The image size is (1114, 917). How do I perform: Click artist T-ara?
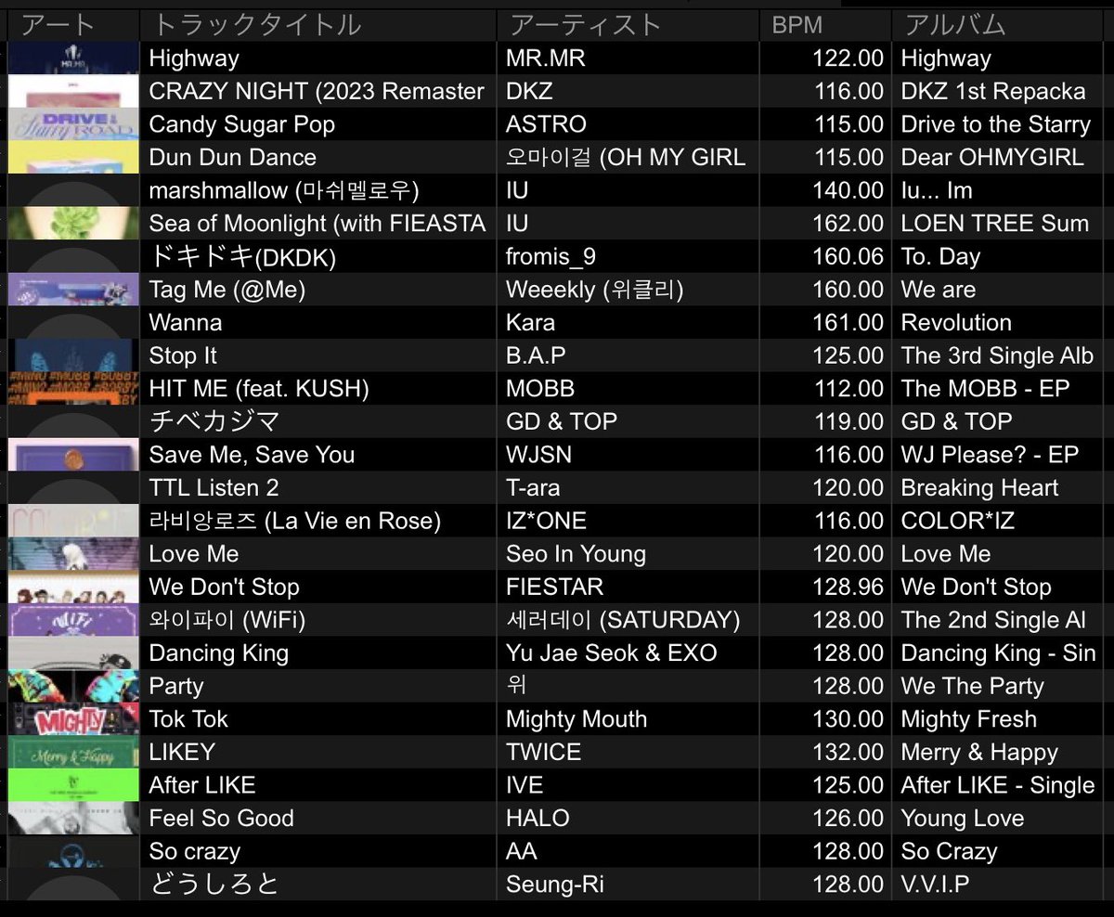click(x=533, y=488)
